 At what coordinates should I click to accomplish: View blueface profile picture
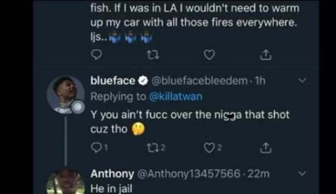(x=66, y=95)
